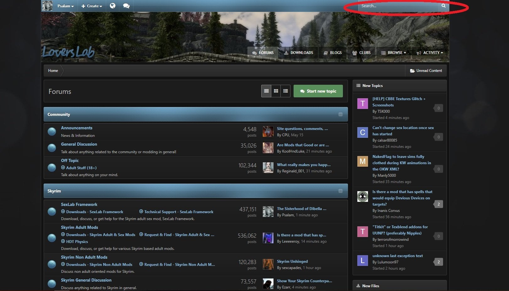Expand the Activity menu
Screen dimensions: 509x291
430,53
